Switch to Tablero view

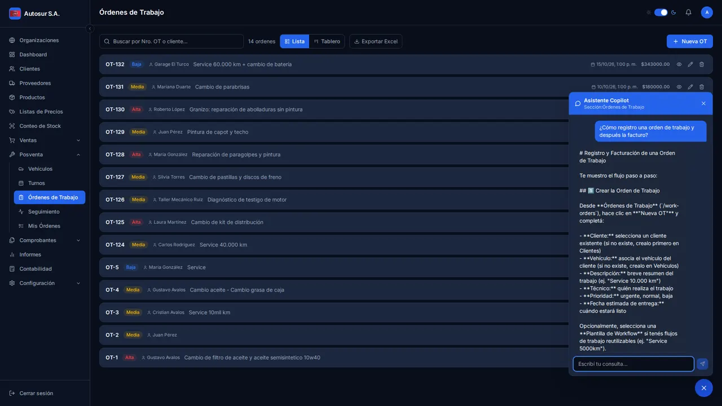[327, 41]
